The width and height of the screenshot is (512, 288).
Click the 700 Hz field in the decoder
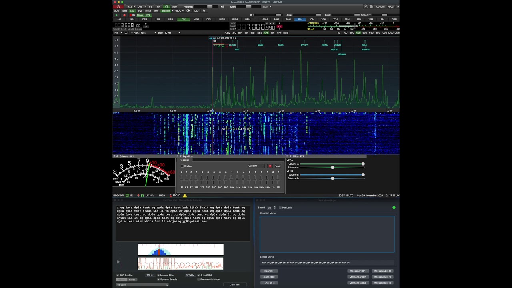(x=150, y=275)
